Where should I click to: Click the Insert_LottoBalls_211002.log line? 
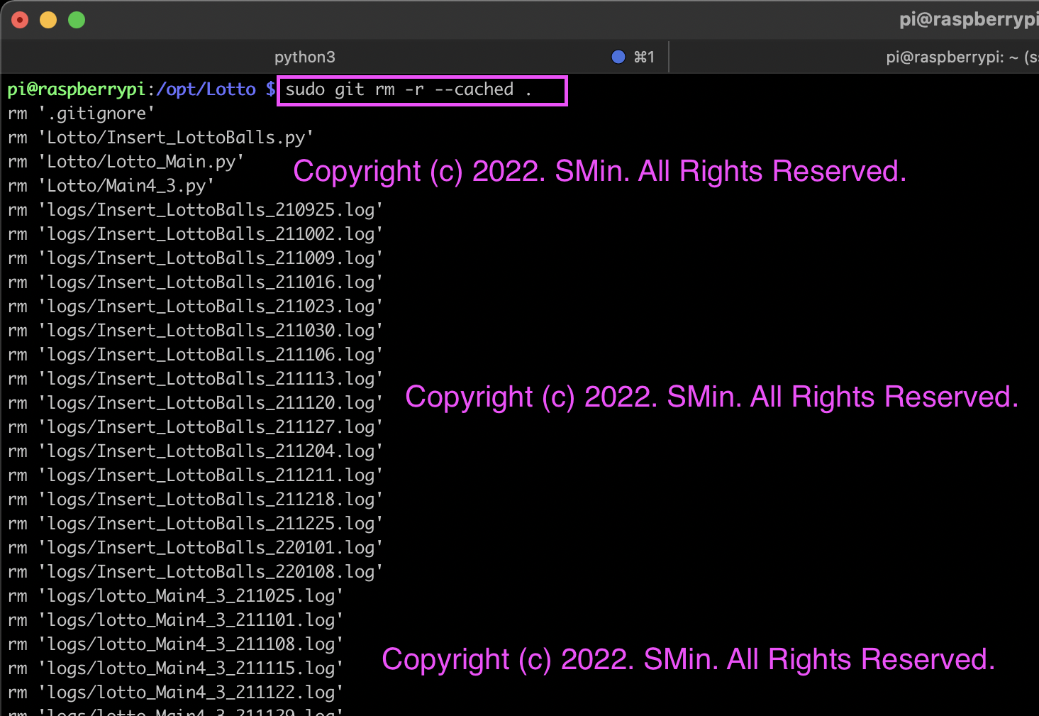tap(195, 234)
